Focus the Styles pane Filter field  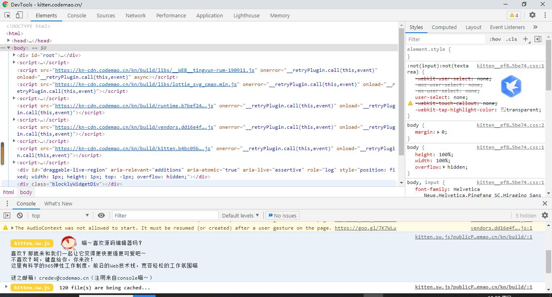[445, 39]
